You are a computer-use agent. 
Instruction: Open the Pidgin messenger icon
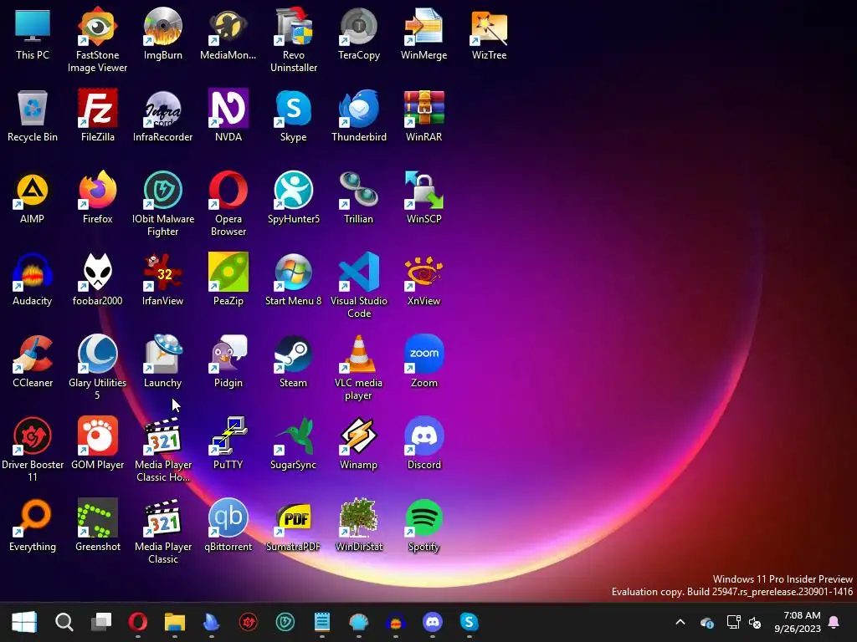[228, 361]
